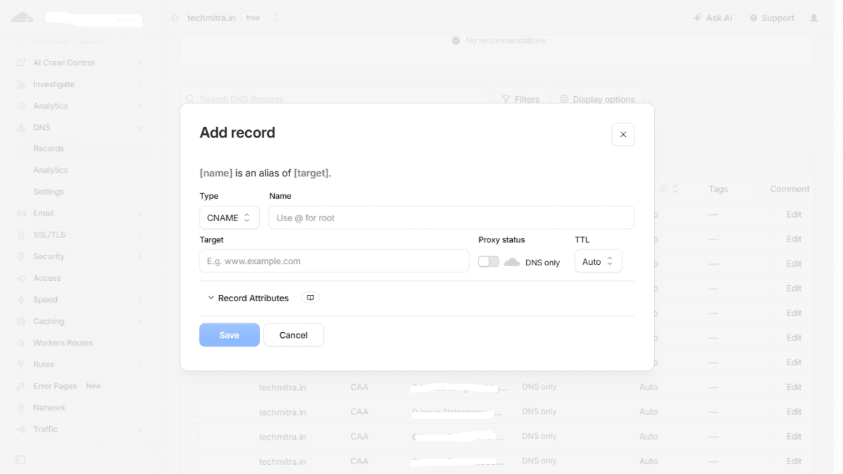The image size is (843, 474).
Task: Open the domain switcher arrows
Action: point(275,18)
